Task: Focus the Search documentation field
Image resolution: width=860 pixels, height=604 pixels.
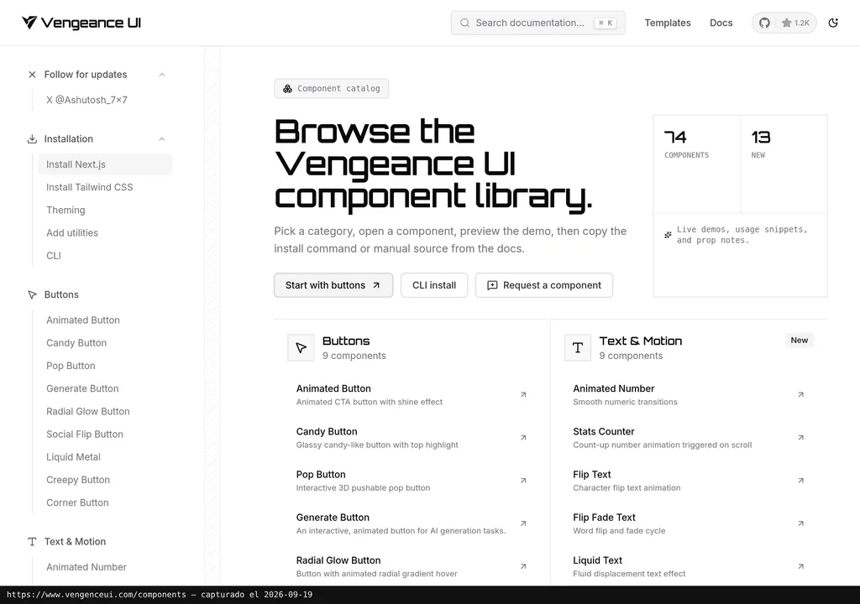Action: coord(538,23)
